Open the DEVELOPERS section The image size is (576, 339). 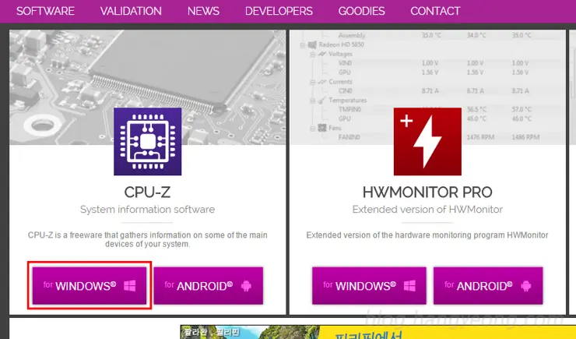pyautogui.click(x=279, y=11)
